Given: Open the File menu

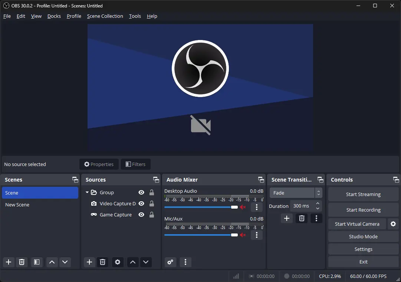Looking at the screenshot, I should click(x=7, y=16).
